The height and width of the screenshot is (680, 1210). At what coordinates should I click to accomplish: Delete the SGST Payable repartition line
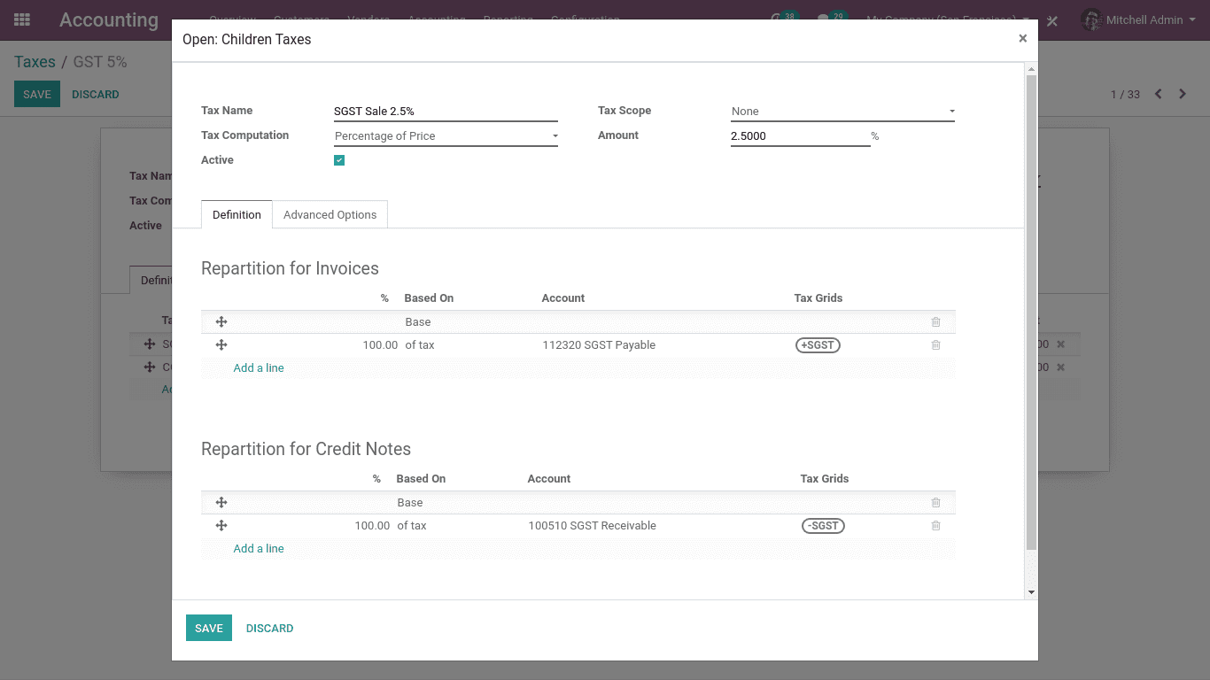(935, 344)
